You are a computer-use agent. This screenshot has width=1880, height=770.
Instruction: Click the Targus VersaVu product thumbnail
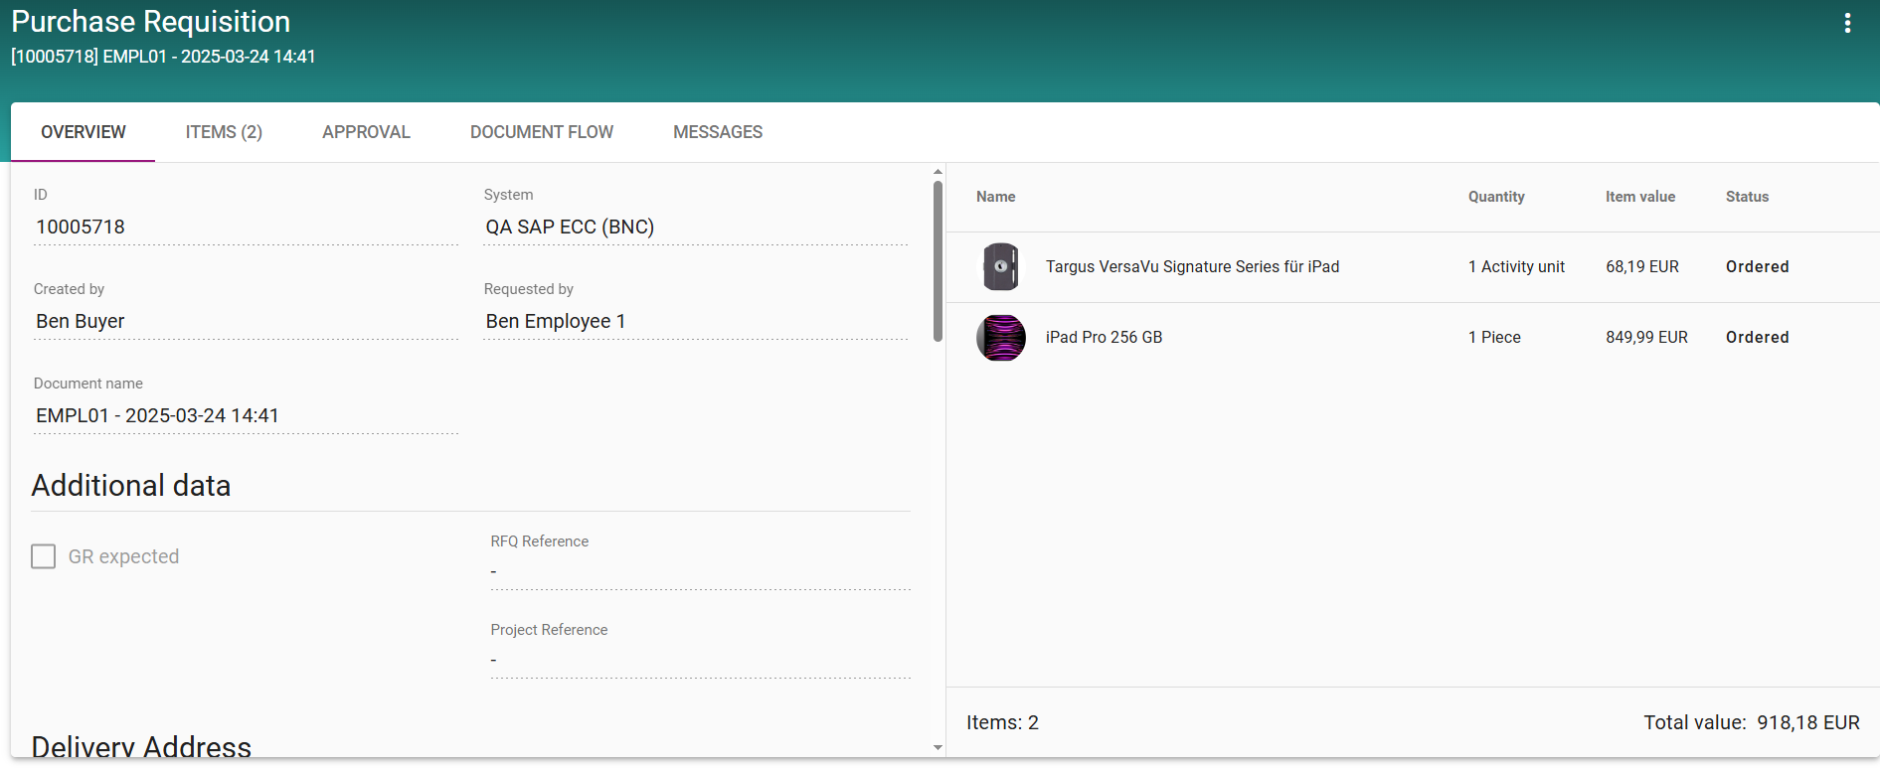pyautogui.click(x=1000, y=266)
